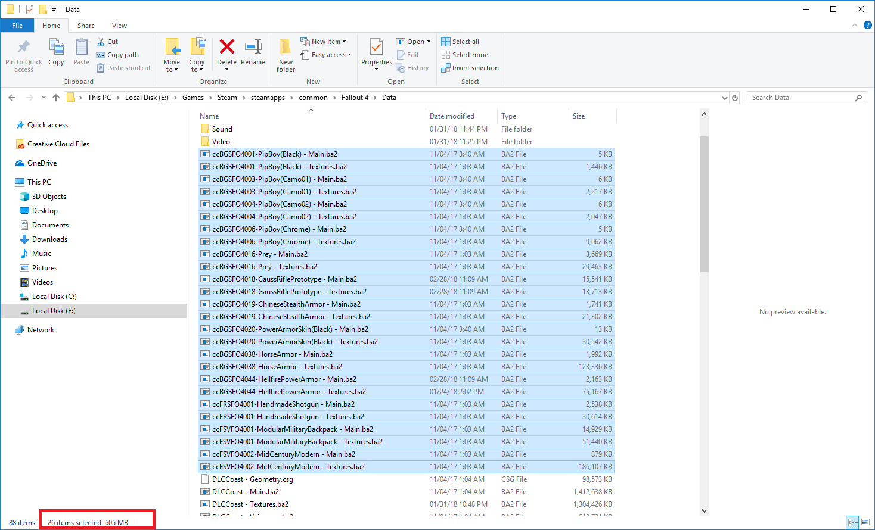
Task: Click Steam in the address breadcrumb
Action: pyautogui.click(x=227, y=98)
